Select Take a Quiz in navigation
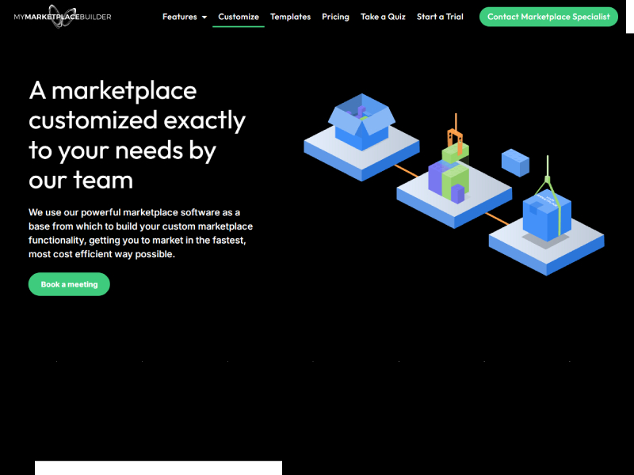 click(383, 17)
